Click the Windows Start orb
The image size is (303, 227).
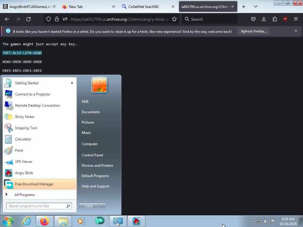pyautogui.click(x=8, y=221)
